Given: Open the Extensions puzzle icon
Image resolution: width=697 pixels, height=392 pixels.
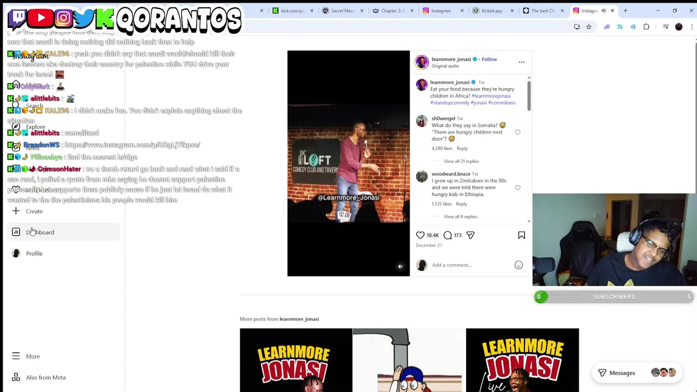Looking at the screenshot, I should pos(646,27).
